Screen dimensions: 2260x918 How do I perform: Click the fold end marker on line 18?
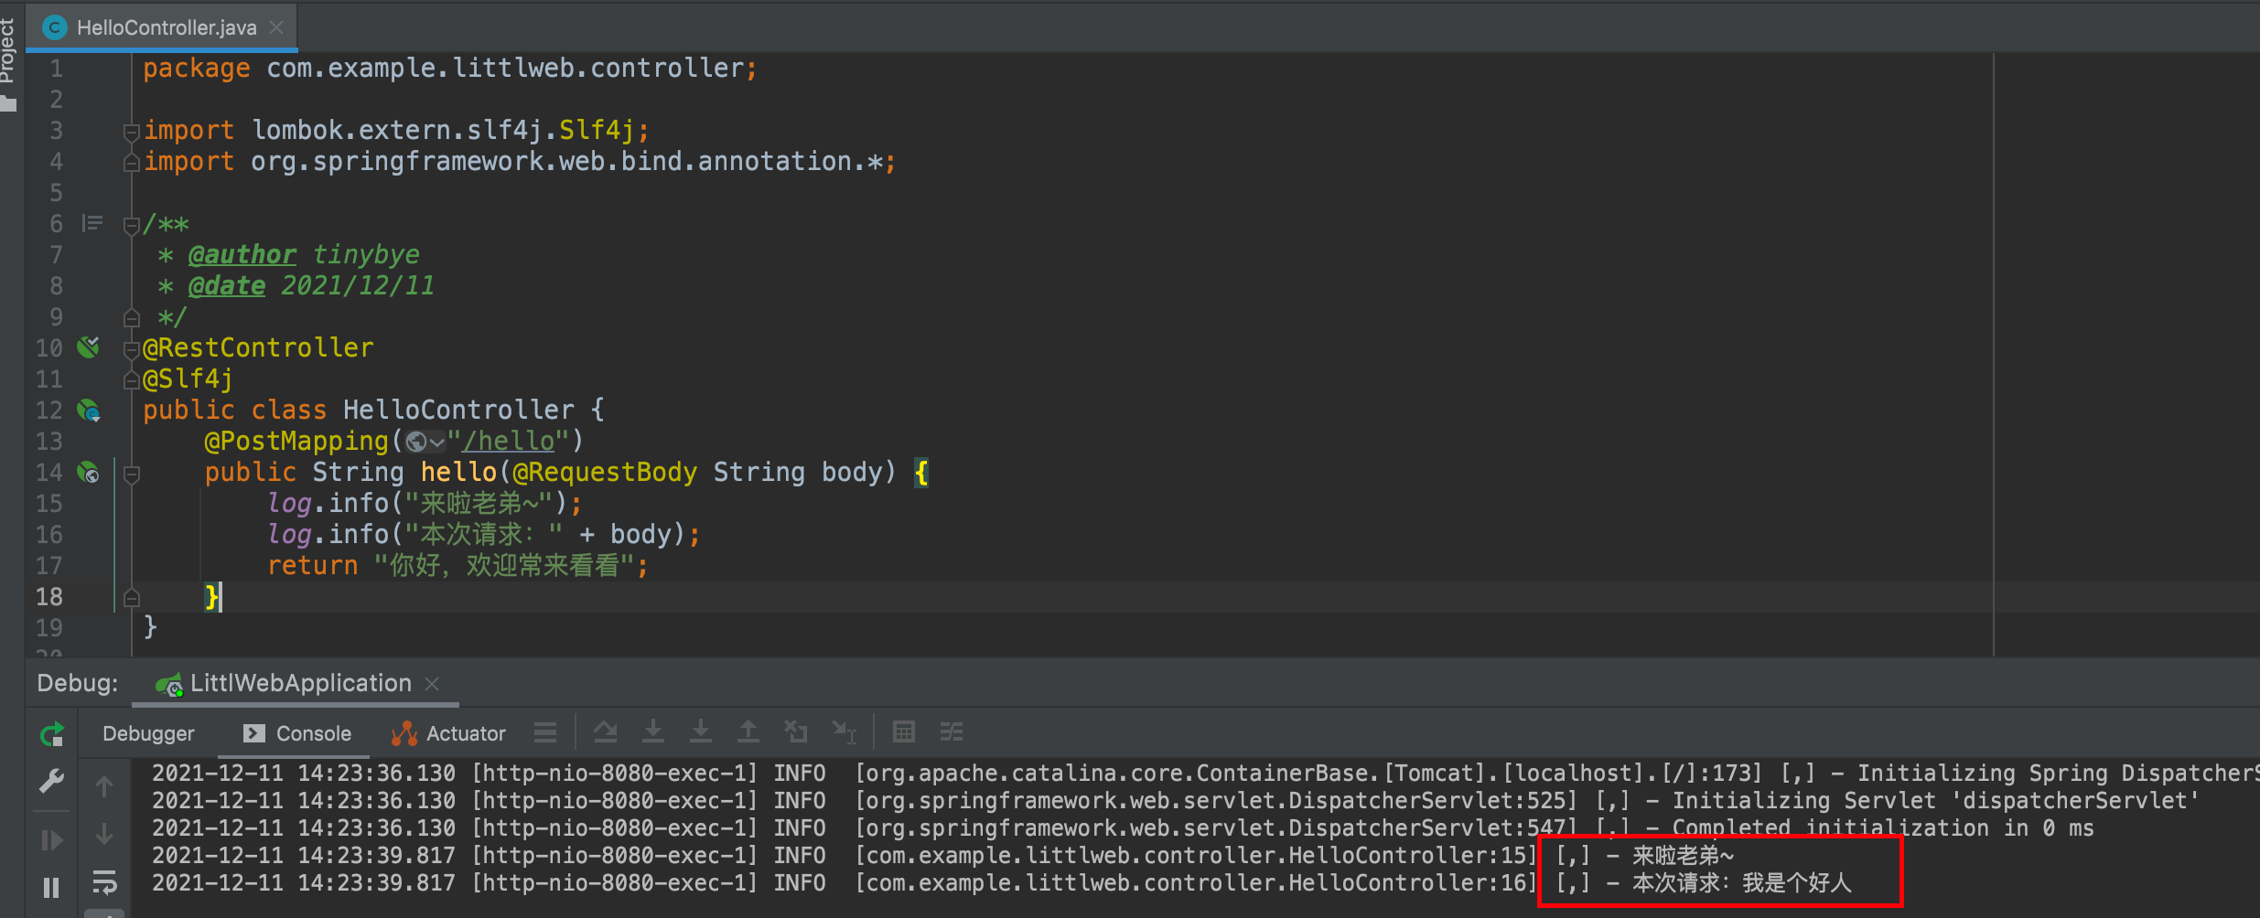pos(131,597)
